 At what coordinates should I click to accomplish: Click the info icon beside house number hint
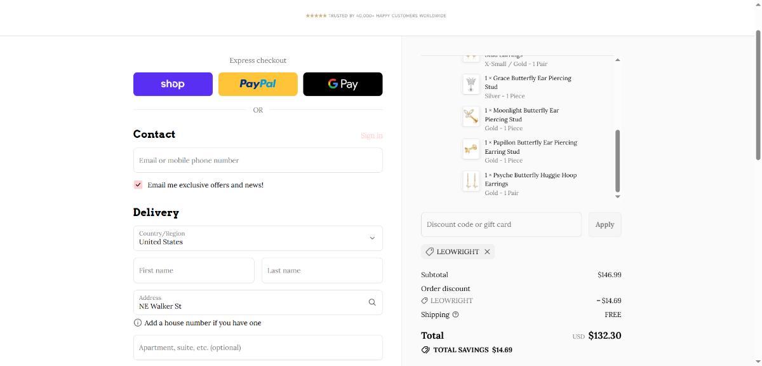(x=138, y=323)
